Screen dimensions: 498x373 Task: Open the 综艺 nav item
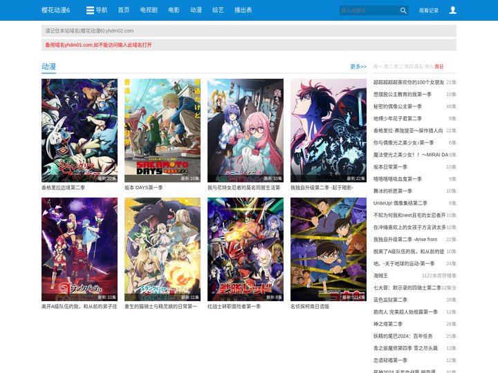218,10
